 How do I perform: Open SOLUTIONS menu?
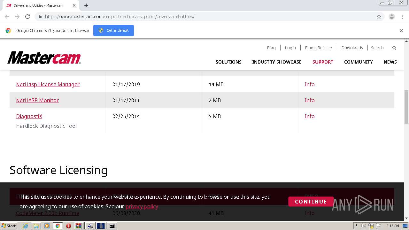tap(228, 62)
